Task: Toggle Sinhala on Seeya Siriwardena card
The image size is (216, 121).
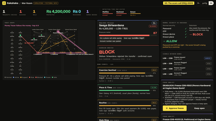Action: click(154, 23)
